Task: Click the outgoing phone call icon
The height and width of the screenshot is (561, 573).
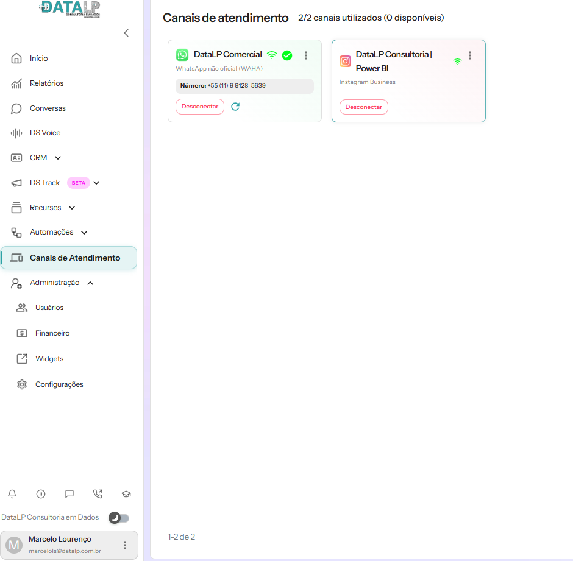Action: tap(98, 494)
